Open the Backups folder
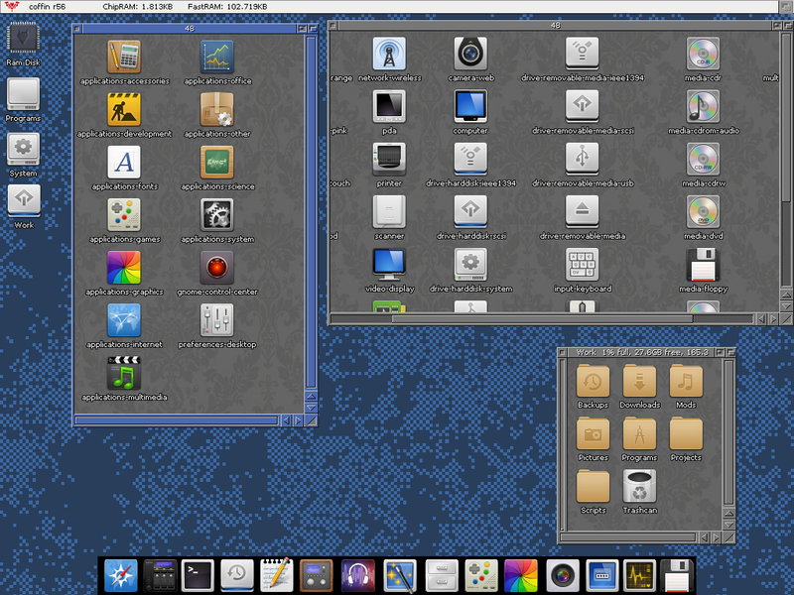The width and height of the screenshot is (794, 595). [x=593, y=381]
